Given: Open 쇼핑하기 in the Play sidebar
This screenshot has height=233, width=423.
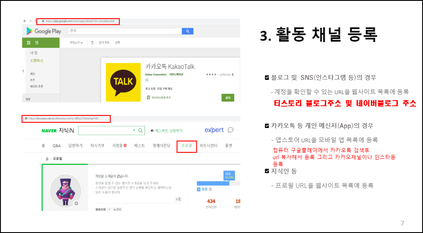Looking at the screenshot, I should click(x=36, y=61).
